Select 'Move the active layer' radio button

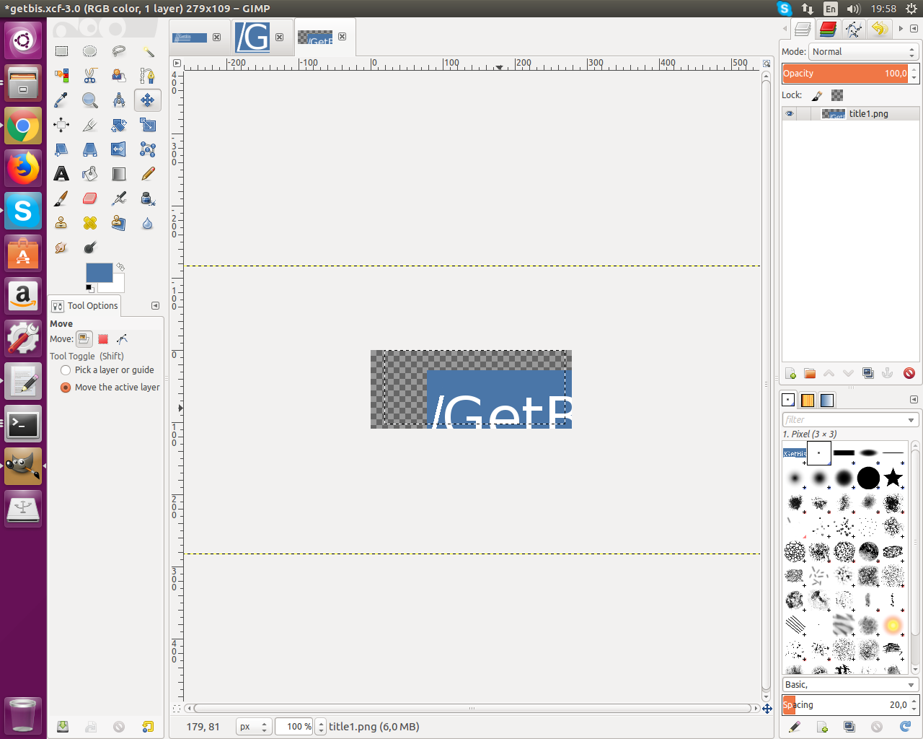66,388
